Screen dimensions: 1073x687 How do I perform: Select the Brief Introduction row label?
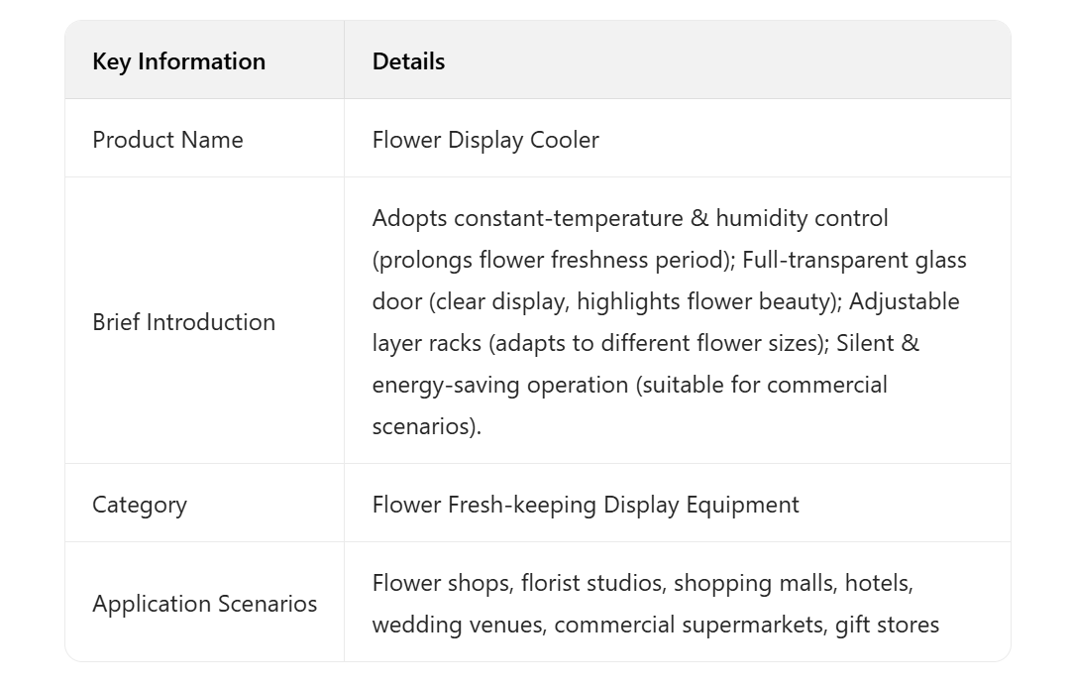tap(183, 322)
